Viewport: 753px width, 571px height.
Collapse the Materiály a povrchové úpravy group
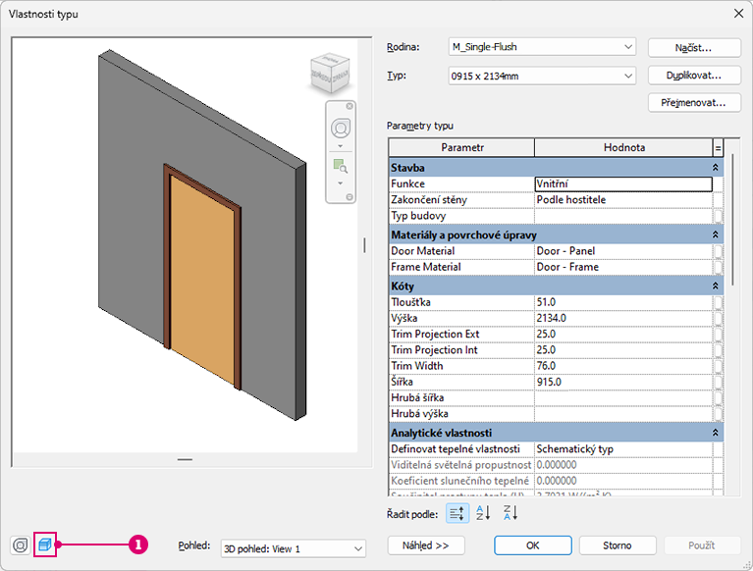(715, 235)
